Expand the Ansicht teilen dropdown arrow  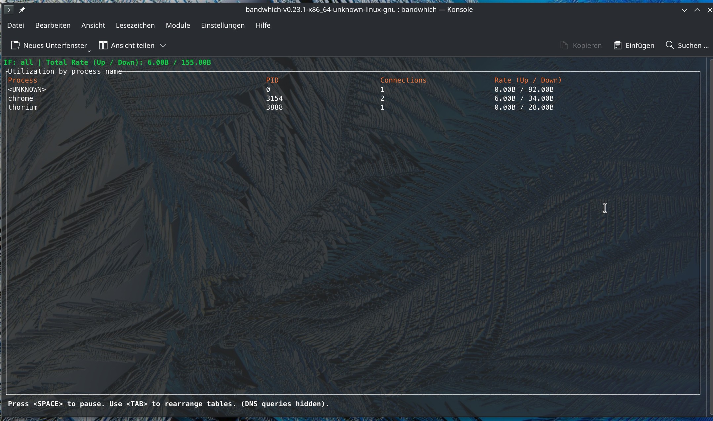pos(163,46)
